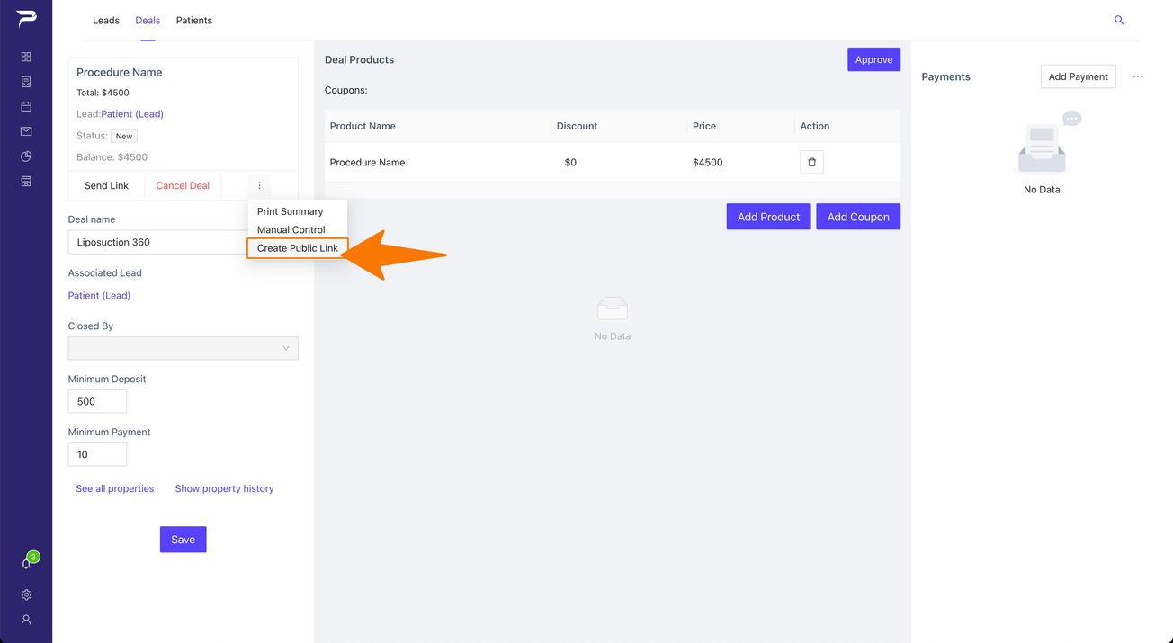Image resolution: width=1173 pixels, height=643 pixels.
Task: Choose Print Summary from the menu
Action: click(x=290, y=211)
